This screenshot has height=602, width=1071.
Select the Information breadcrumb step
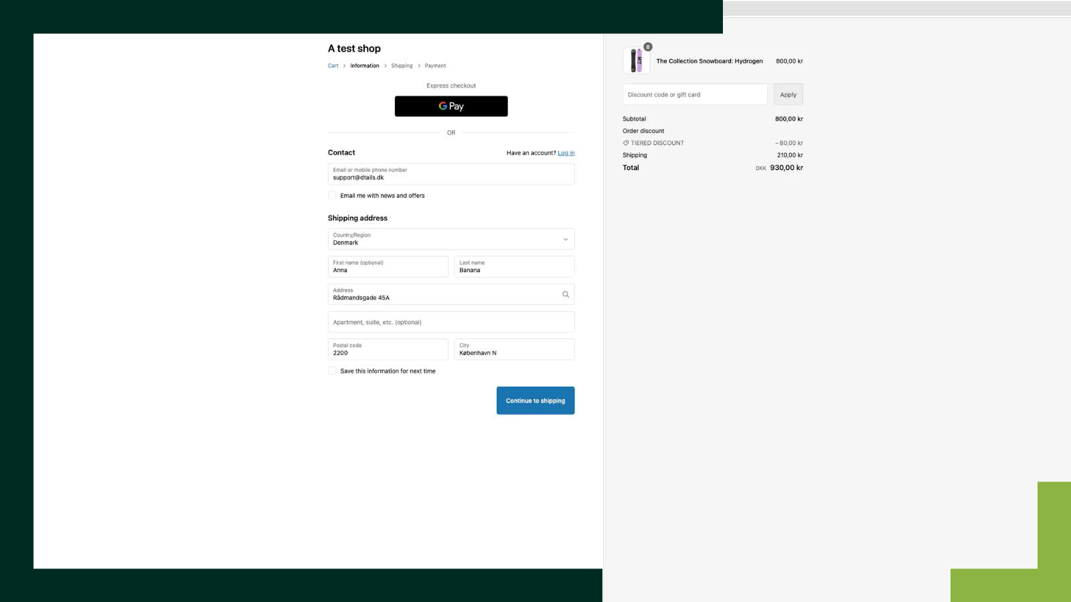(364, 66)
